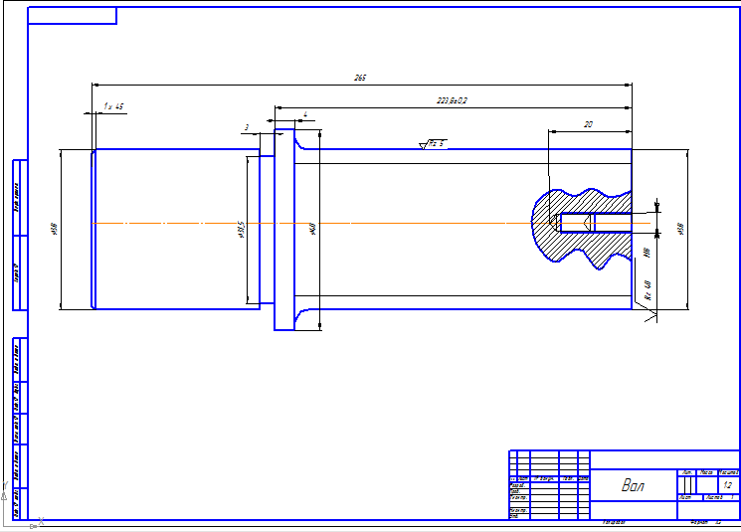Click the groove diameter dimension text
Screen dimensions: 741x532
click(242, 229)
